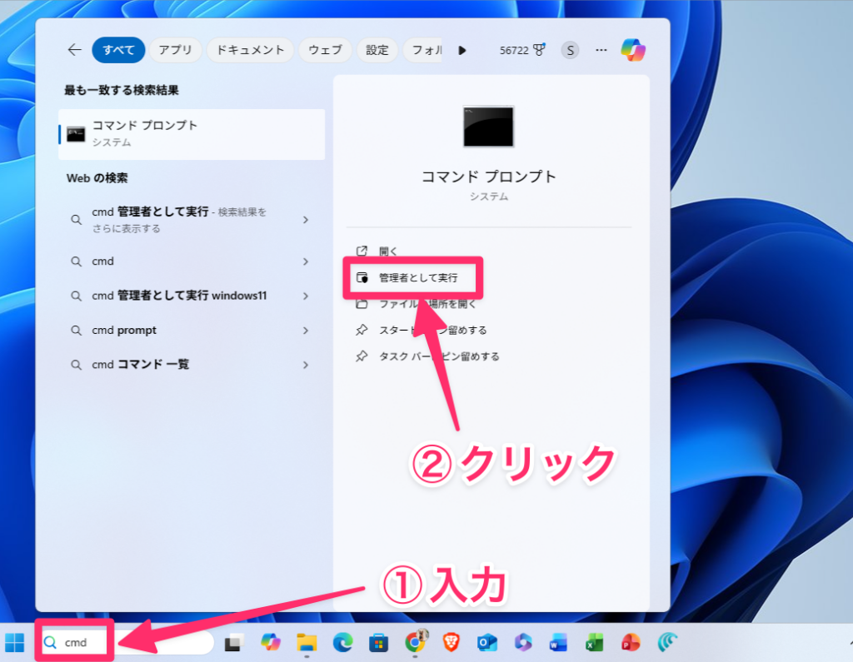This screenshot has height=662, width=853.
Task: Expand the 'cmd prompt' web suggestion chevron
Action: tap(306, 331)
